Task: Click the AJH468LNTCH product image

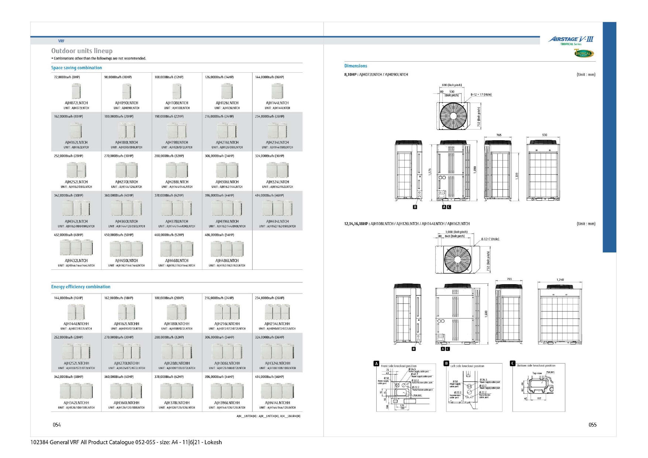Action: tap(177, 248)
